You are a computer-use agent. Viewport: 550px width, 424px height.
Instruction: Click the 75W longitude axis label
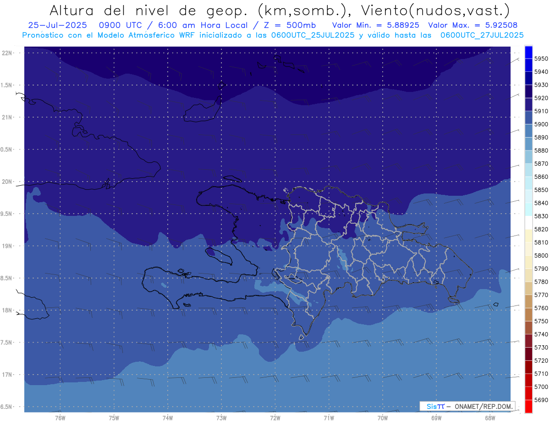click(x=114, y=418)
